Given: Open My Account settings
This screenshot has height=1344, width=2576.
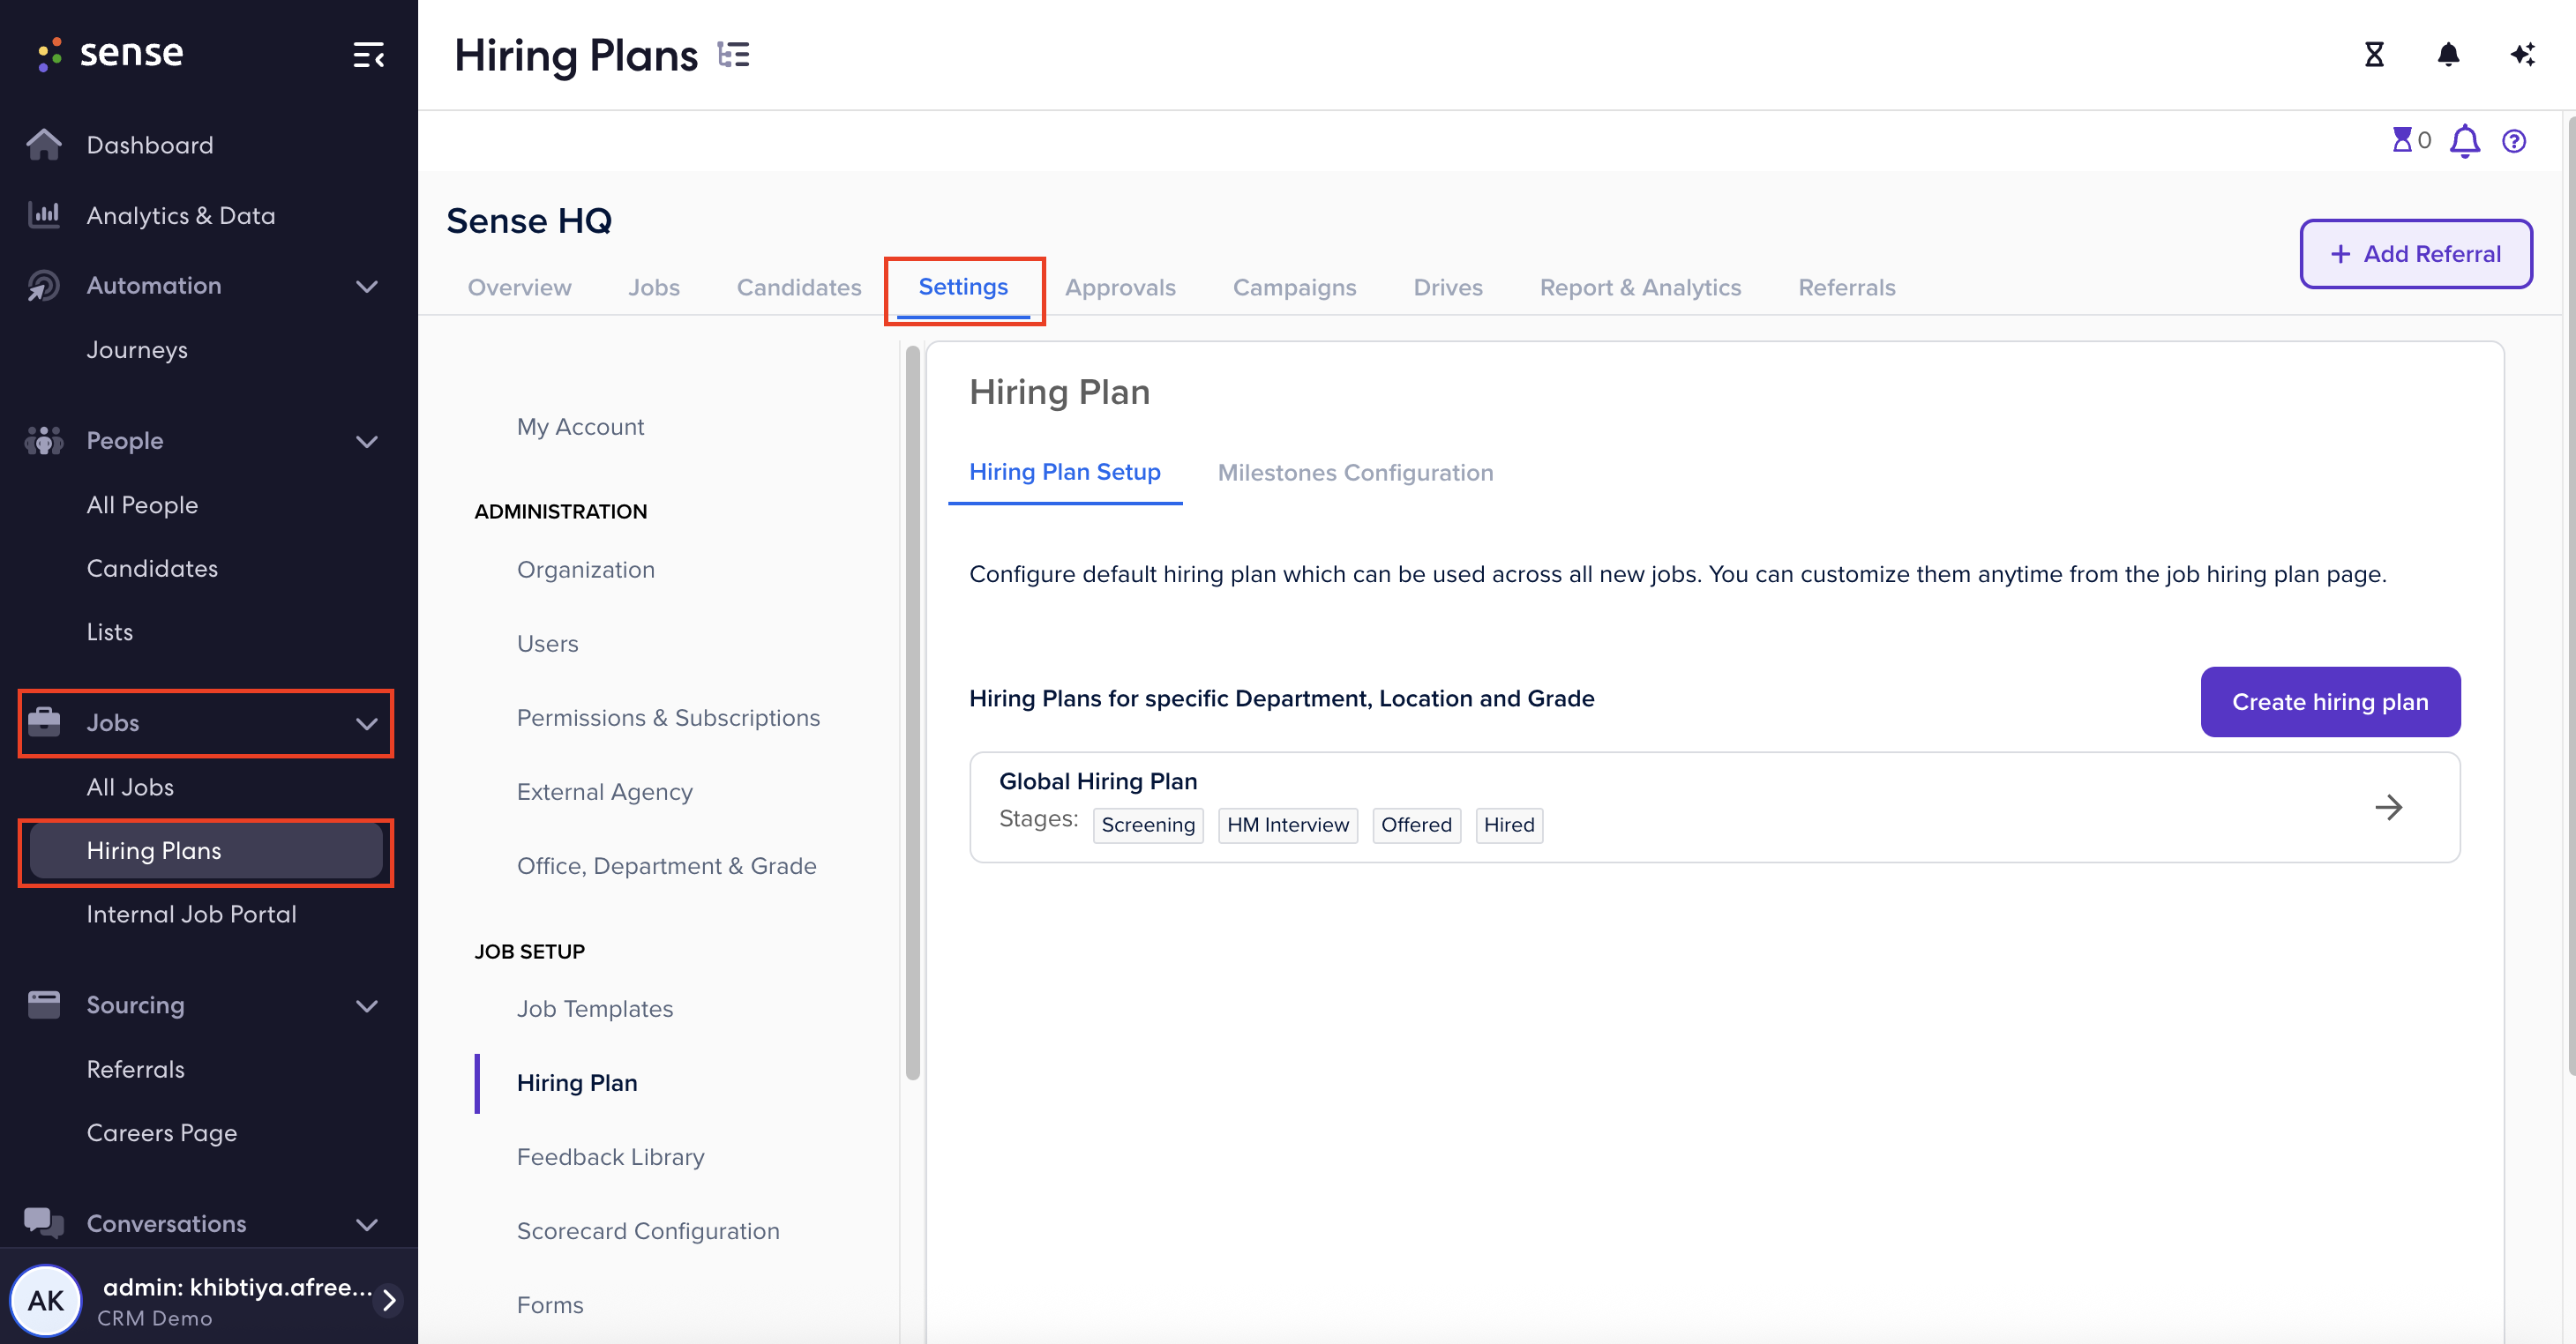Looking at the screenshot, I should click(x=580, y=427).
